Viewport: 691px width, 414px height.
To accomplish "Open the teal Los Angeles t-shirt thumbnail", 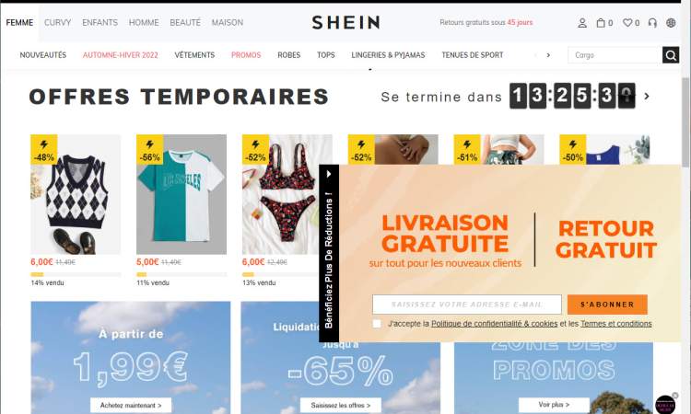I will click(182, 194).
